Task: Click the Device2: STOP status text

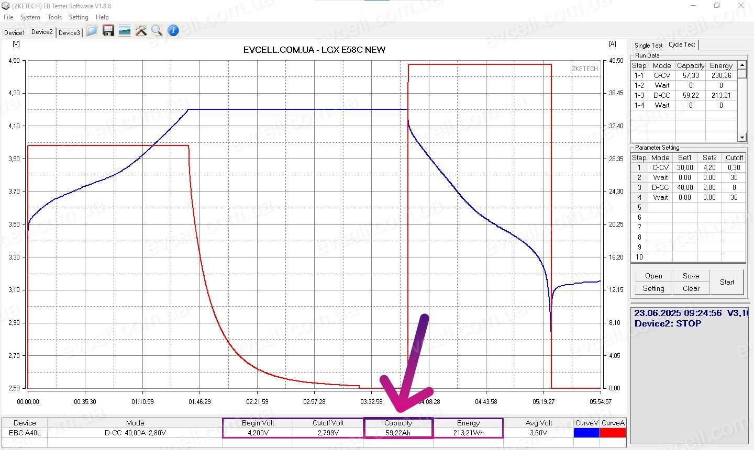Action: pos(668,323)
